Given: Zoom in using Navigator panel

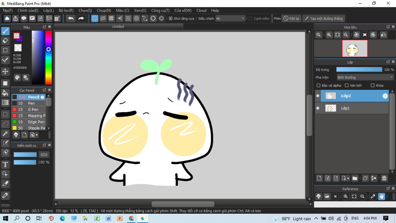Looking at the screenshot, I should click(329, 35).
